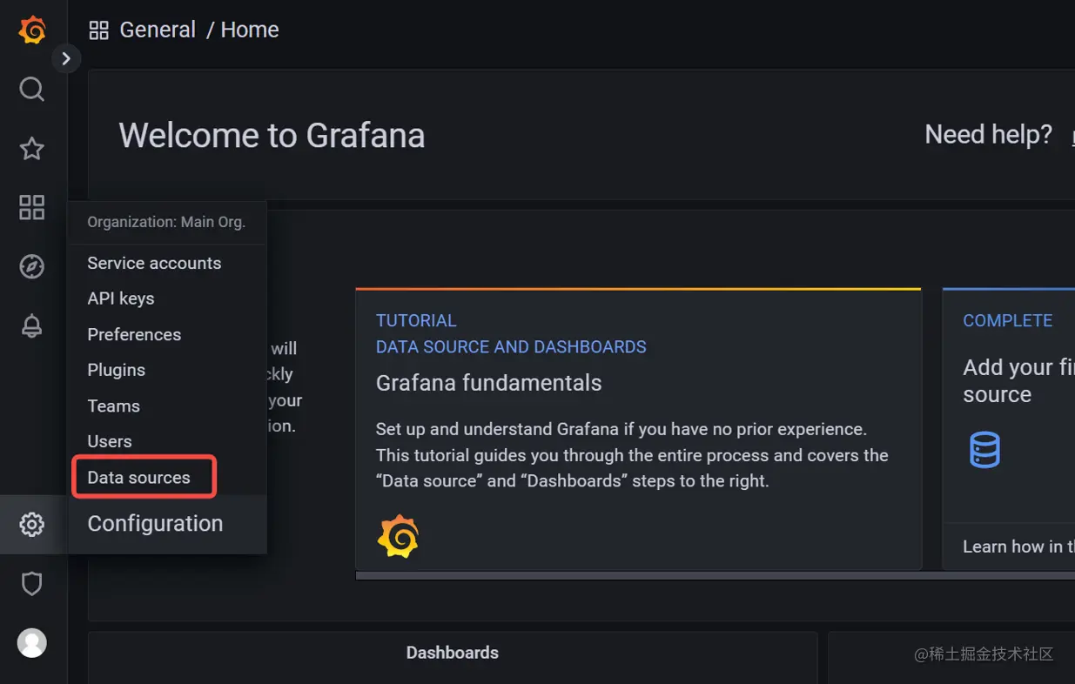Select API keys from Configuration menu
Screen dimensions: 1075x684
121,298
